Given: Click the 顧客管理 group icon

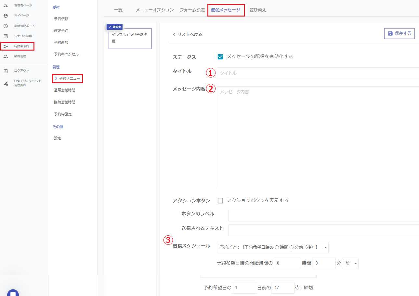Looking at the screenshot, I should [x=6, y=56].
